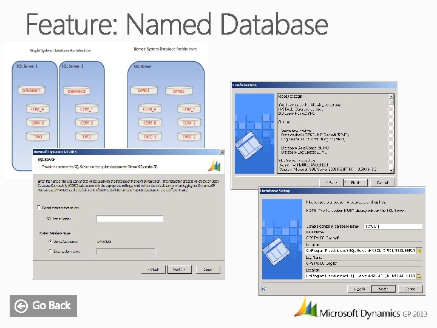The image size is (437, 328).
Task: Click the SQL Server Name input field
Action: pos(130,219)
